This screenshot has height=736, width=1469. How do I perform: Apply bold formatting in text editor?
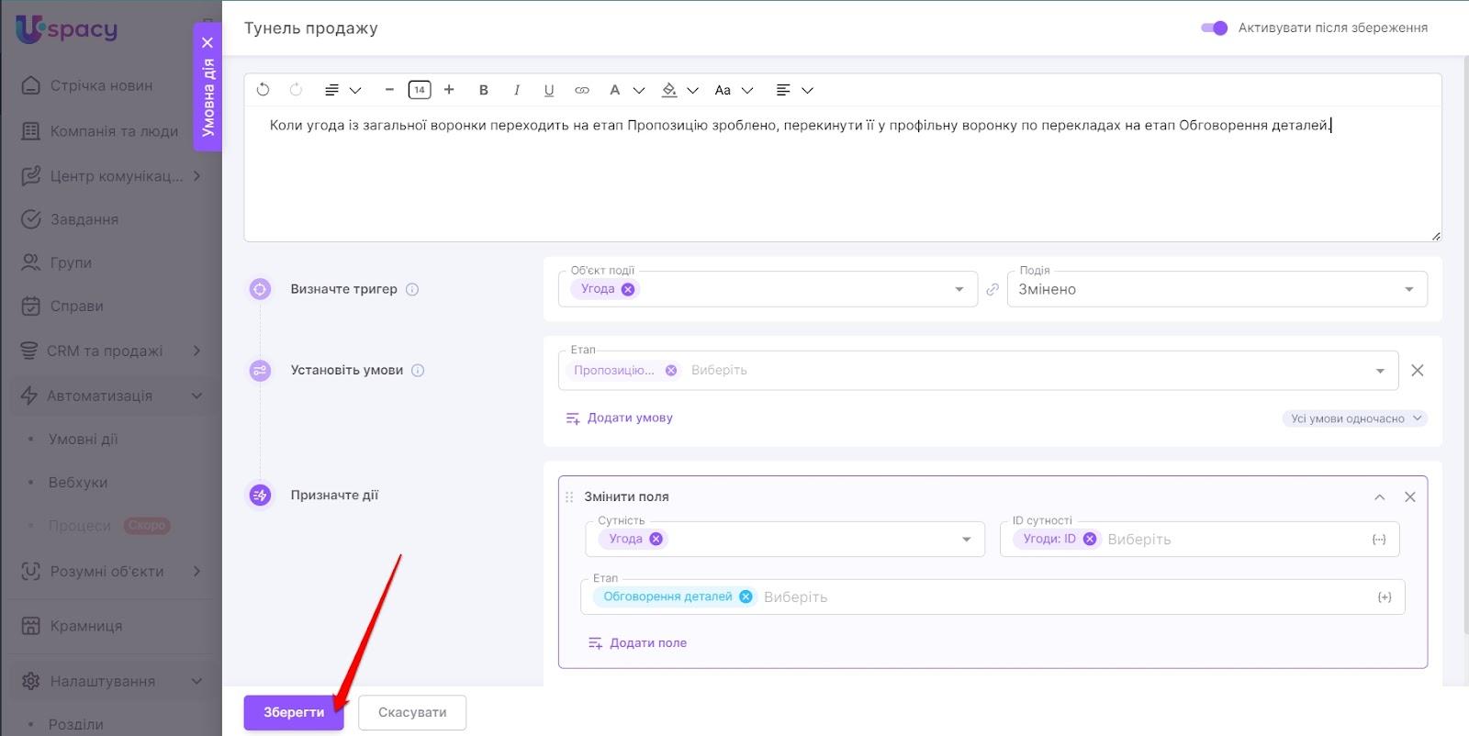(484, 90)
